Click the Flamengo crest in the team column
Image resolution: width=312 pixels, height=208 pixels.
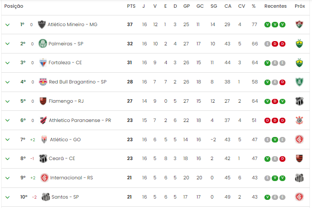point(43,101)
